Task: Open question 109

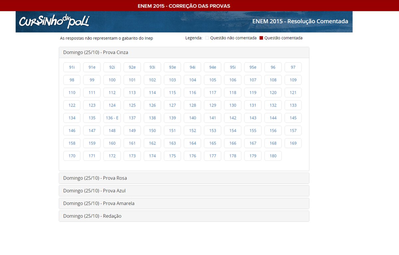Action: (x=293, y=80)
